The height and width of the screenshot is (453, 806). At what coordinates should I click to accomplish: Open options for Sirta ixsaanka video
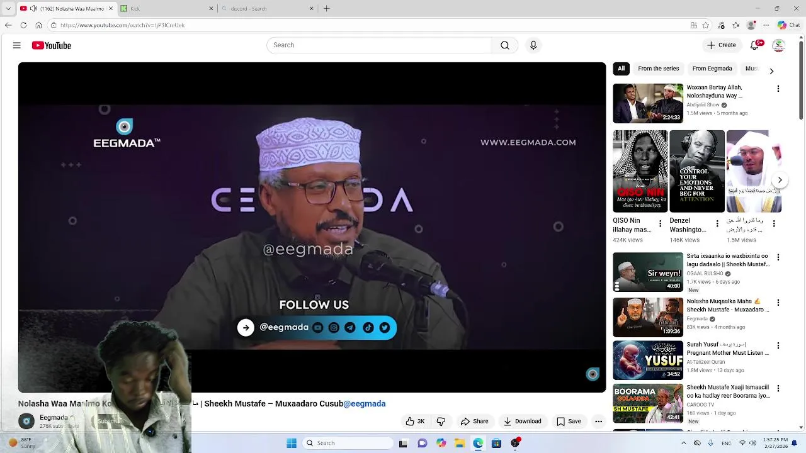point(778,257)
